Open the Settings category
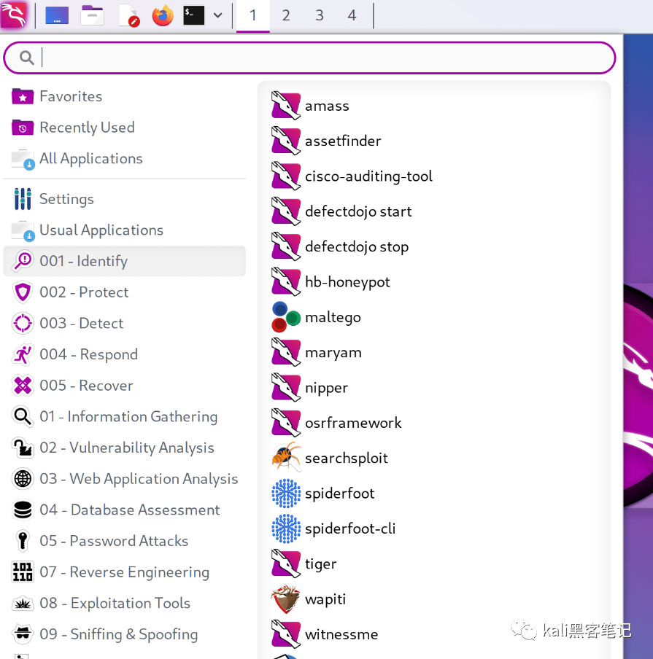 pos(125,199)
